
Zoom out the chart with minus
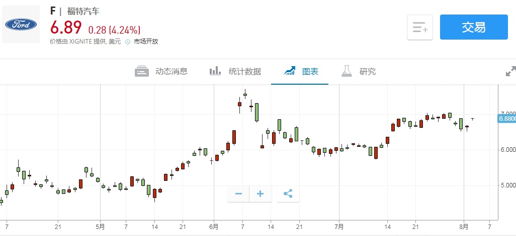click(x=238, y=194)
